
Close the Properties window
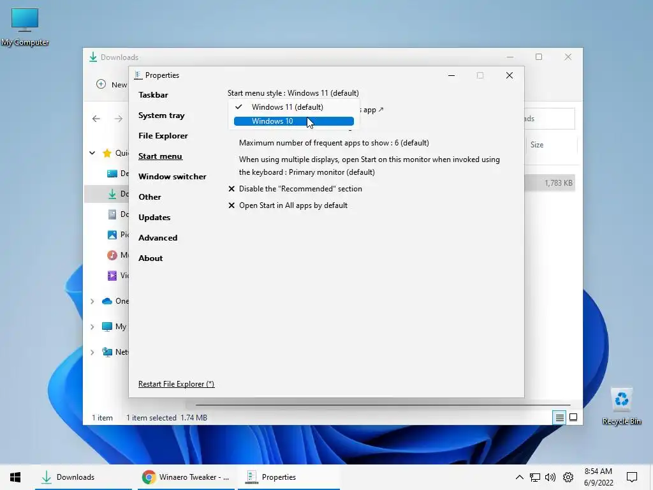510,75
